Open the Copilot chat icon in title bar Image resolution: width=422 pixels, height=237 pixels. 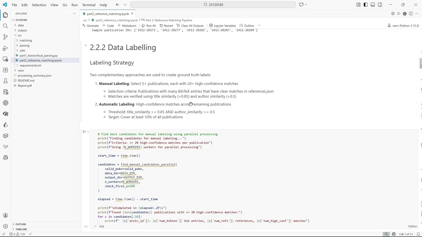[x=301, y=5]
